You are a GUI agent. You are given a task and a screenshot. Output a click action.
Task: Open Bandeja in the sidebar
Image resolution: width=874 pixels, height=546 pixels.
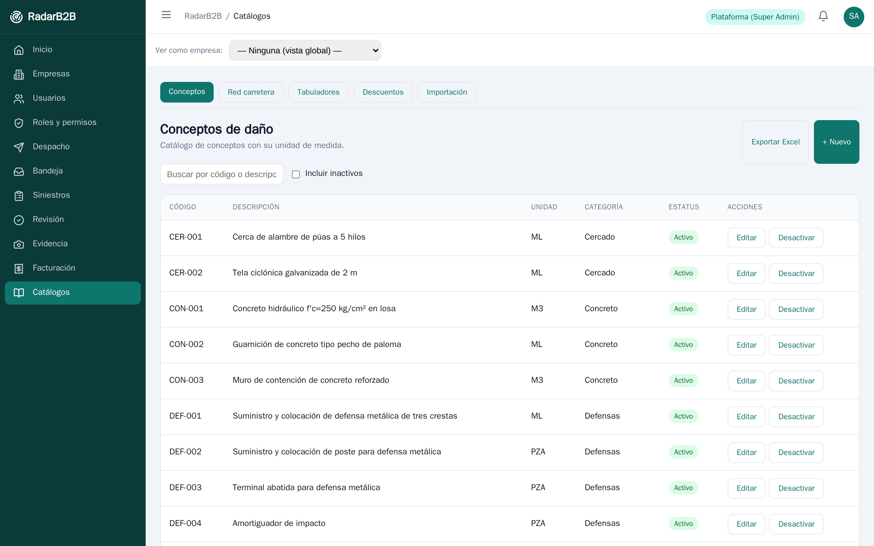(73, 171)
